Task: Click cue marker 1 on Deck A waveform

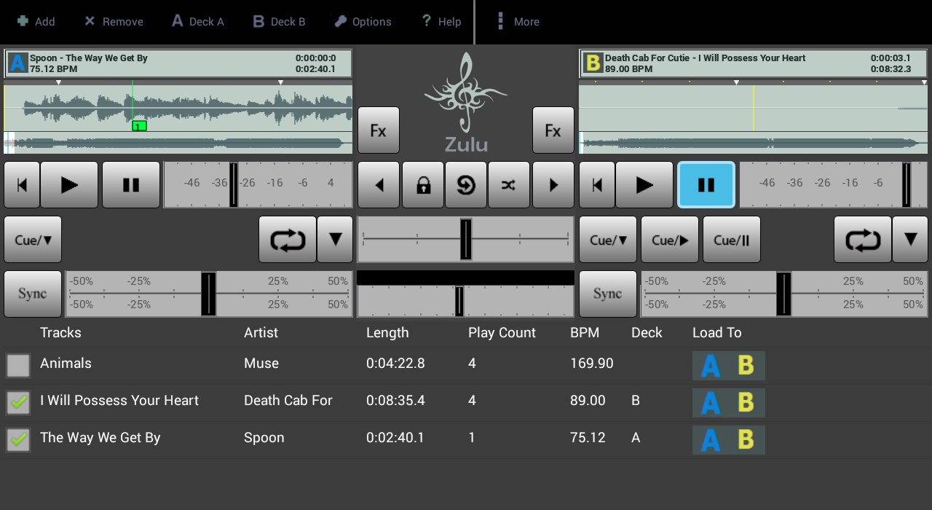Action: pyautogui.click(x=138, y=125)
